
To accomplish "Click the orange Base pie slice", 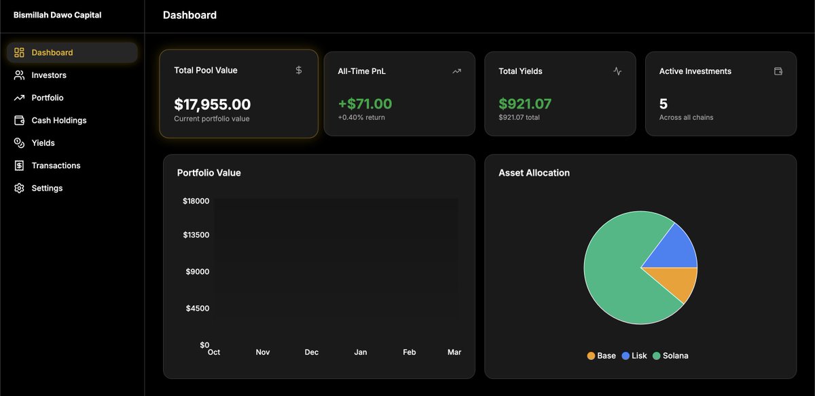I will pos(677,280).
